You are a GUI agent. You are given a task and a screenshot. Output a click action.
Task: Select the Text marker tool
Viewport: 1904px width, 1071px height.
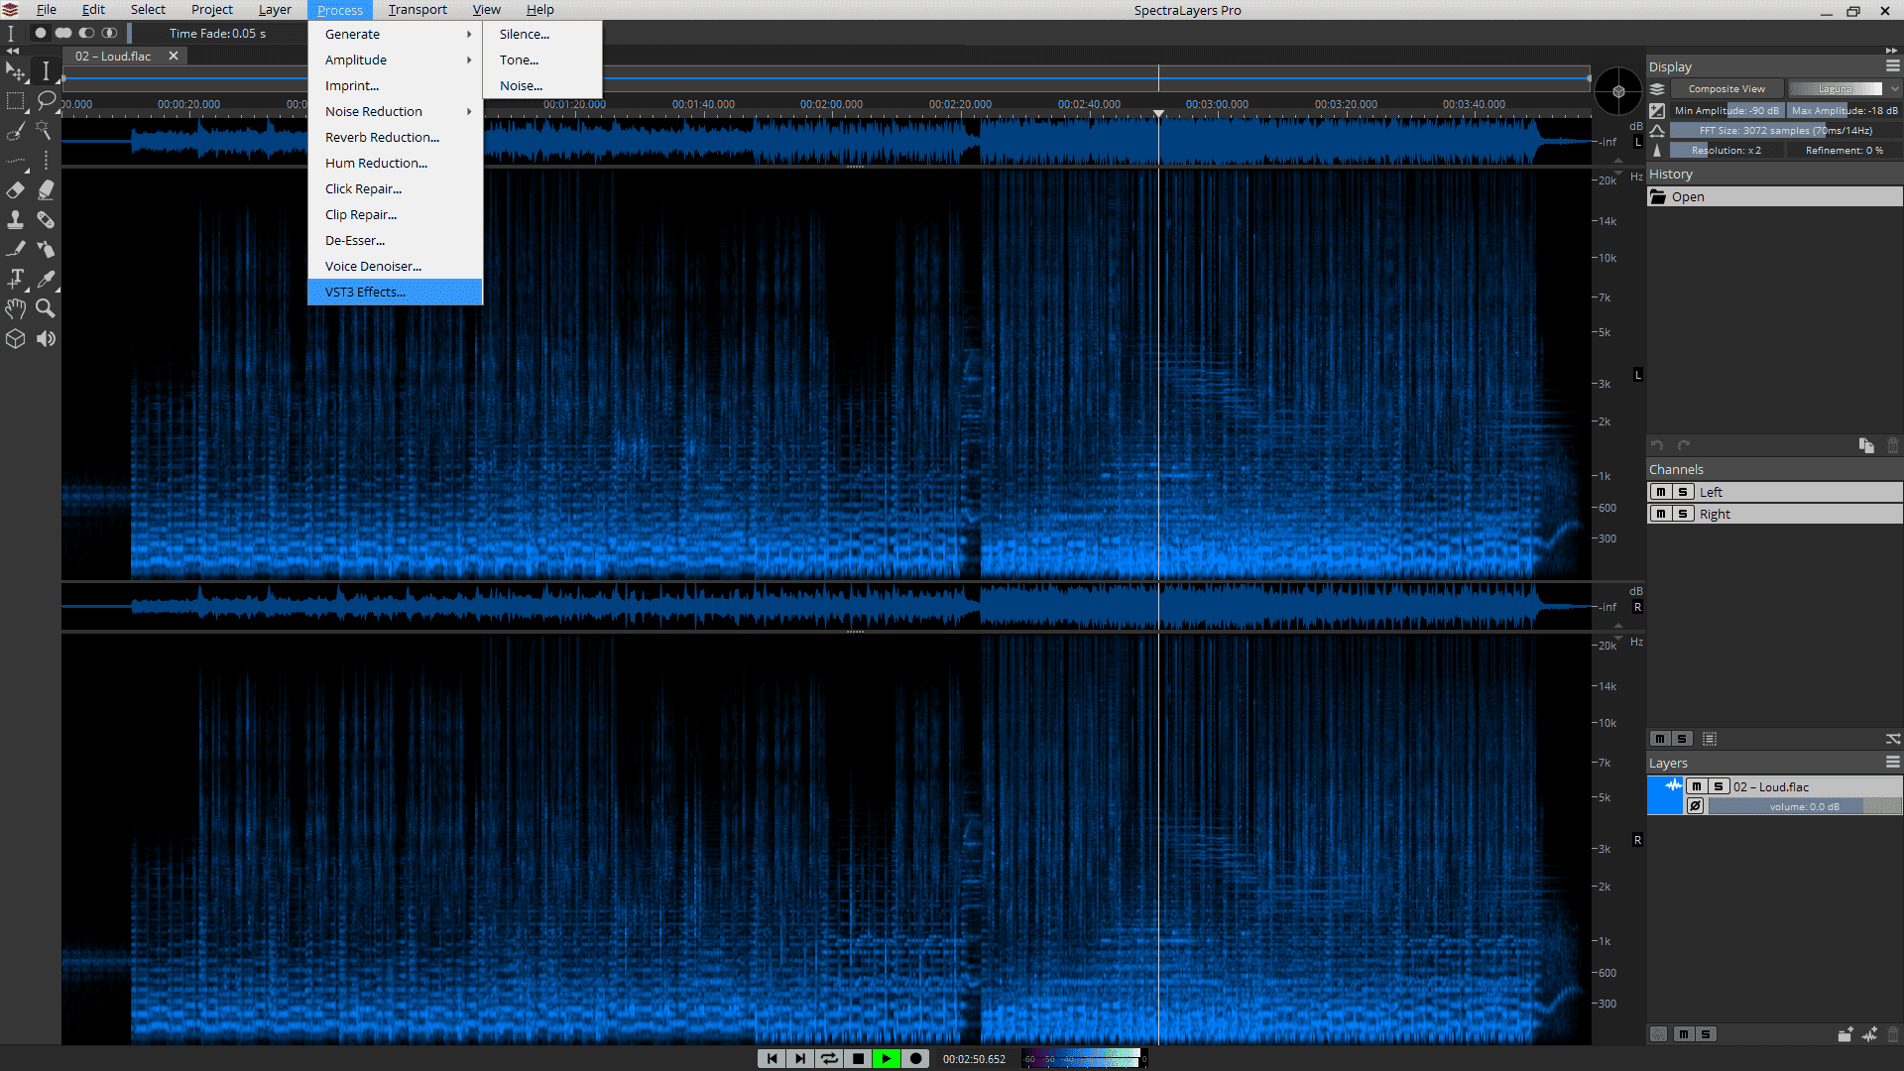tap(15, 280)
